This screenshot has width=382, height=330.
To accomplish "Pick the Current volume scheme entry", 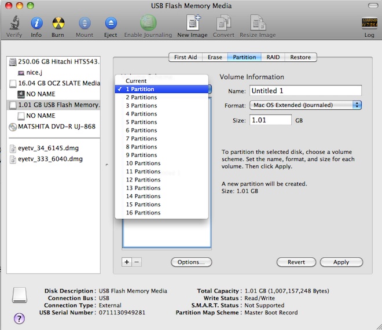I will (x=136, y=81).
